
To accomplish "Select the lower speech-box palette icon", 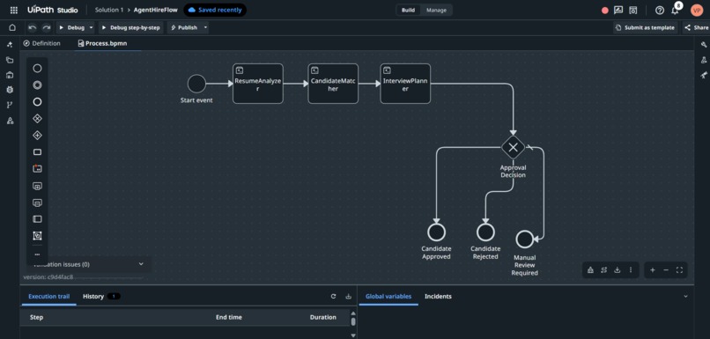I will point(37,203).
